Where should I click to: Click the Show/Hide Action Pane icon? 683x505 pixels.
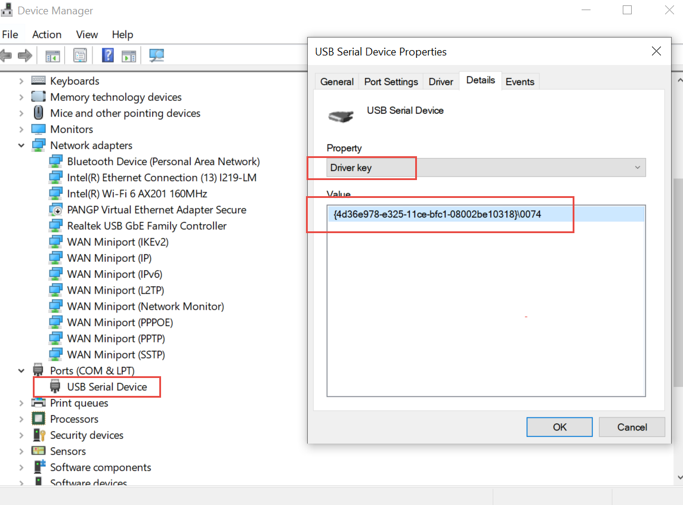[x=129, y=55]
